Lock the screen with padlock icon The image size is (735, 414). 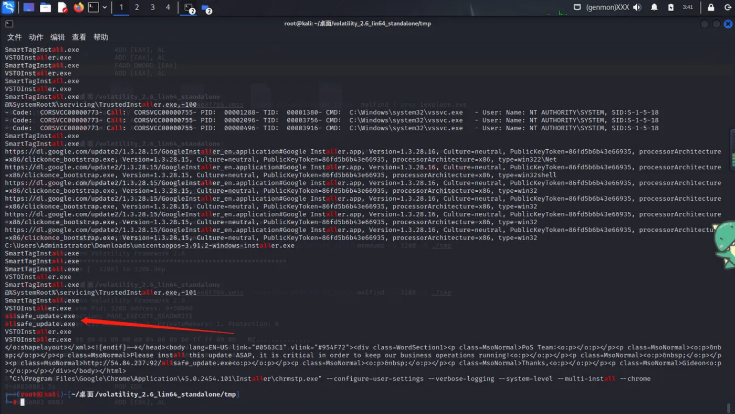(x=711, y=7)
